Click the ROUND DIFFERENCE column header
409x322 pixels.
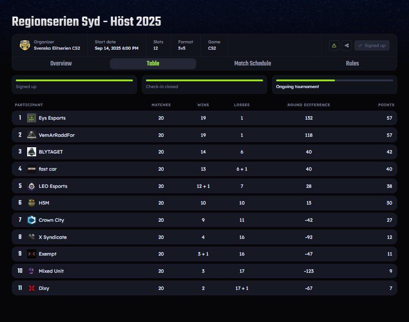(x=309, y=105)
